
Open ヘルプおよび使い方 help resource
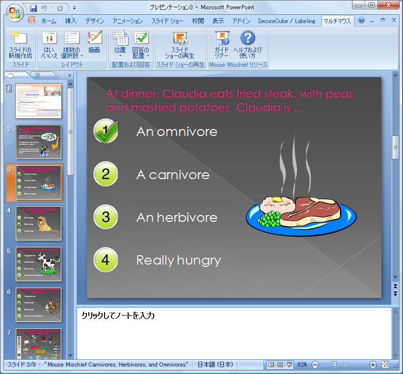pyautogui.click(x=246, y=43)
